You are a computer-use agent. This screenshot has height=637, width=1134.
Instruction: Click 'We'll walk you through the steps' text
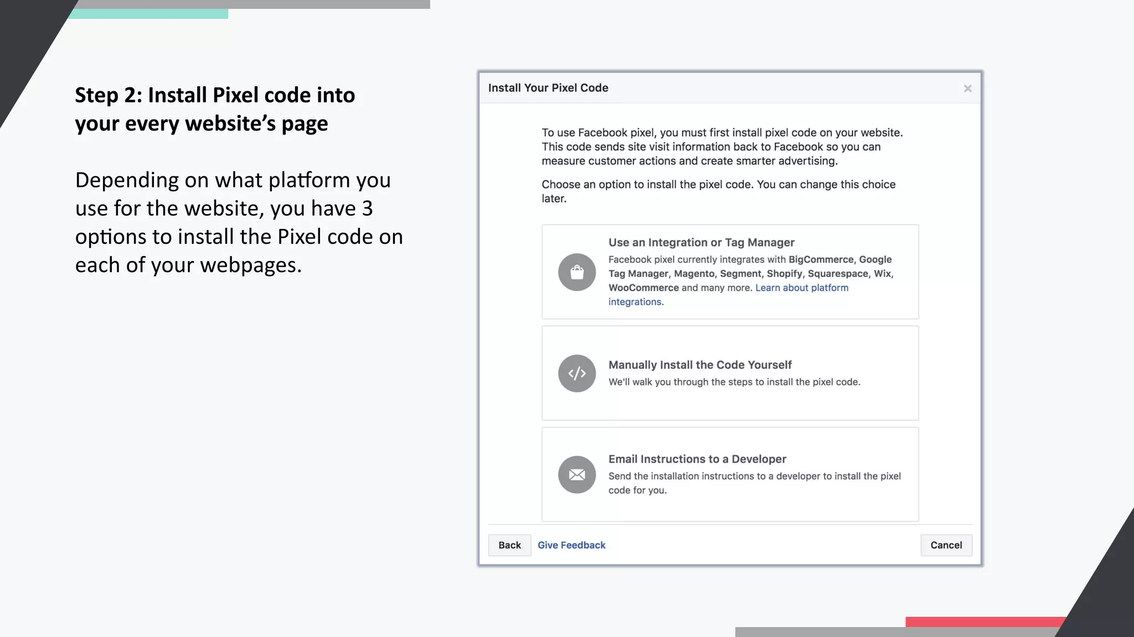[734, 382]
